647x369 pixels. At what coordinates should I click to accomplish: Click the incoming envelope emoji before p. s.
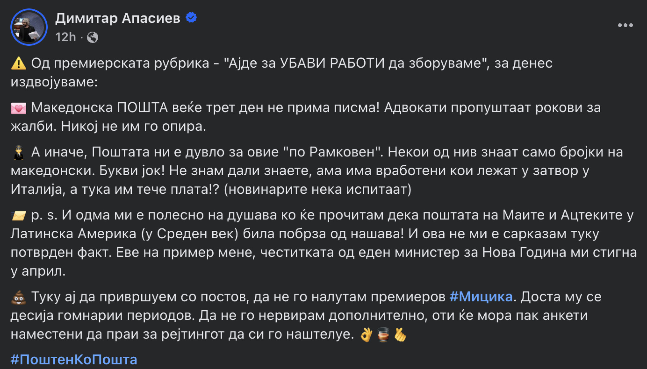[19, 216]
